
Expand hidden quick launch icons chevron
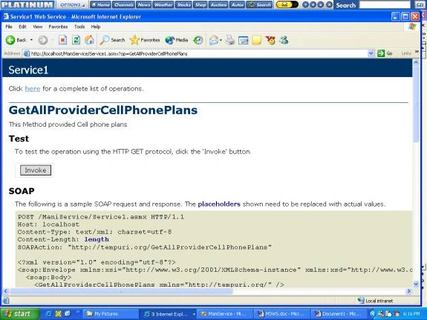click(78, 312)
